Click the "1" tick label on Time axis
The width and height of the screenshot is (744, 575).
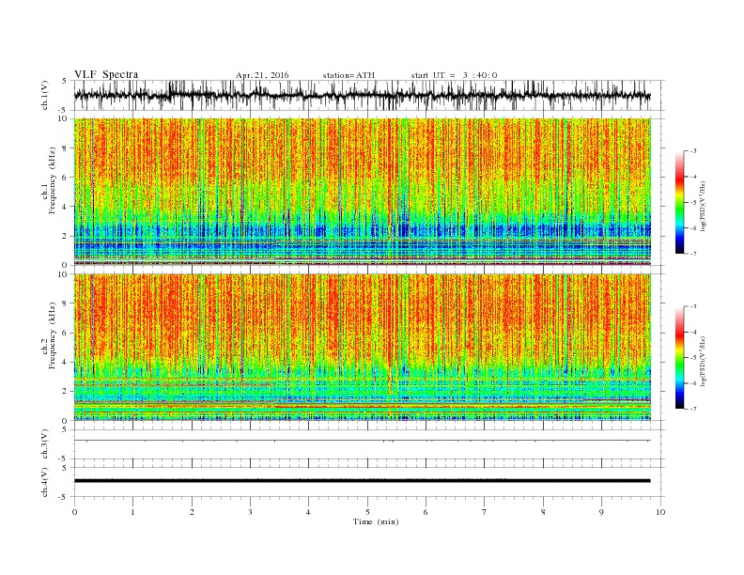pos(132,512)
